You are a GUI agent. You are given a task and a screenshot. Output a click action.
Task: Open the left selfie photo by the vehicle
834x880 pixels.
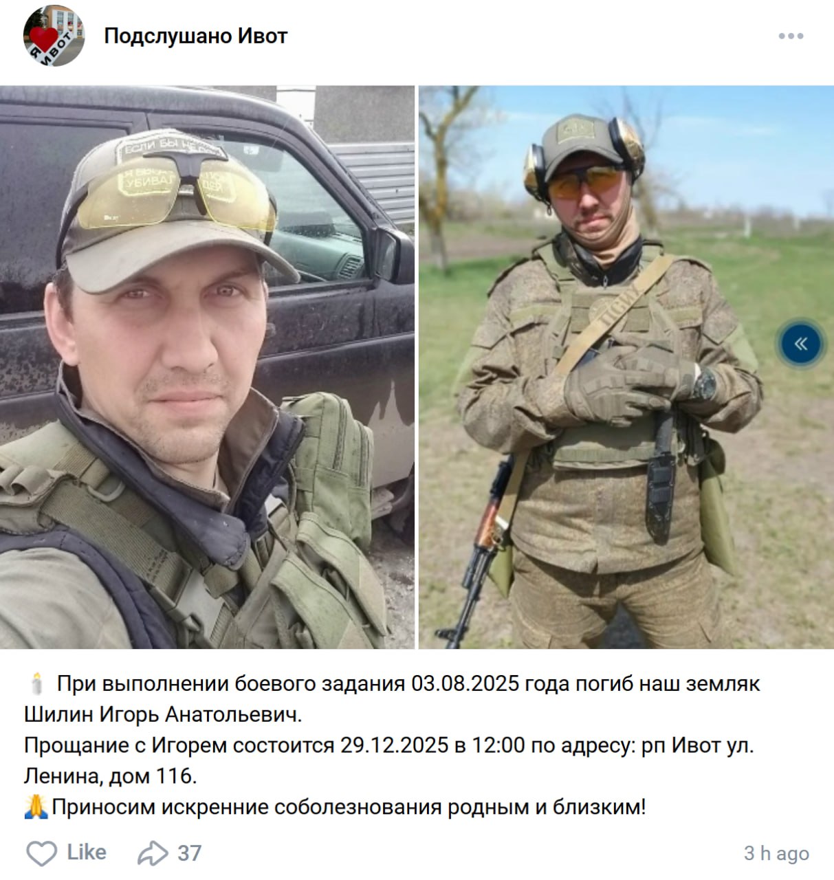(207, 367)
